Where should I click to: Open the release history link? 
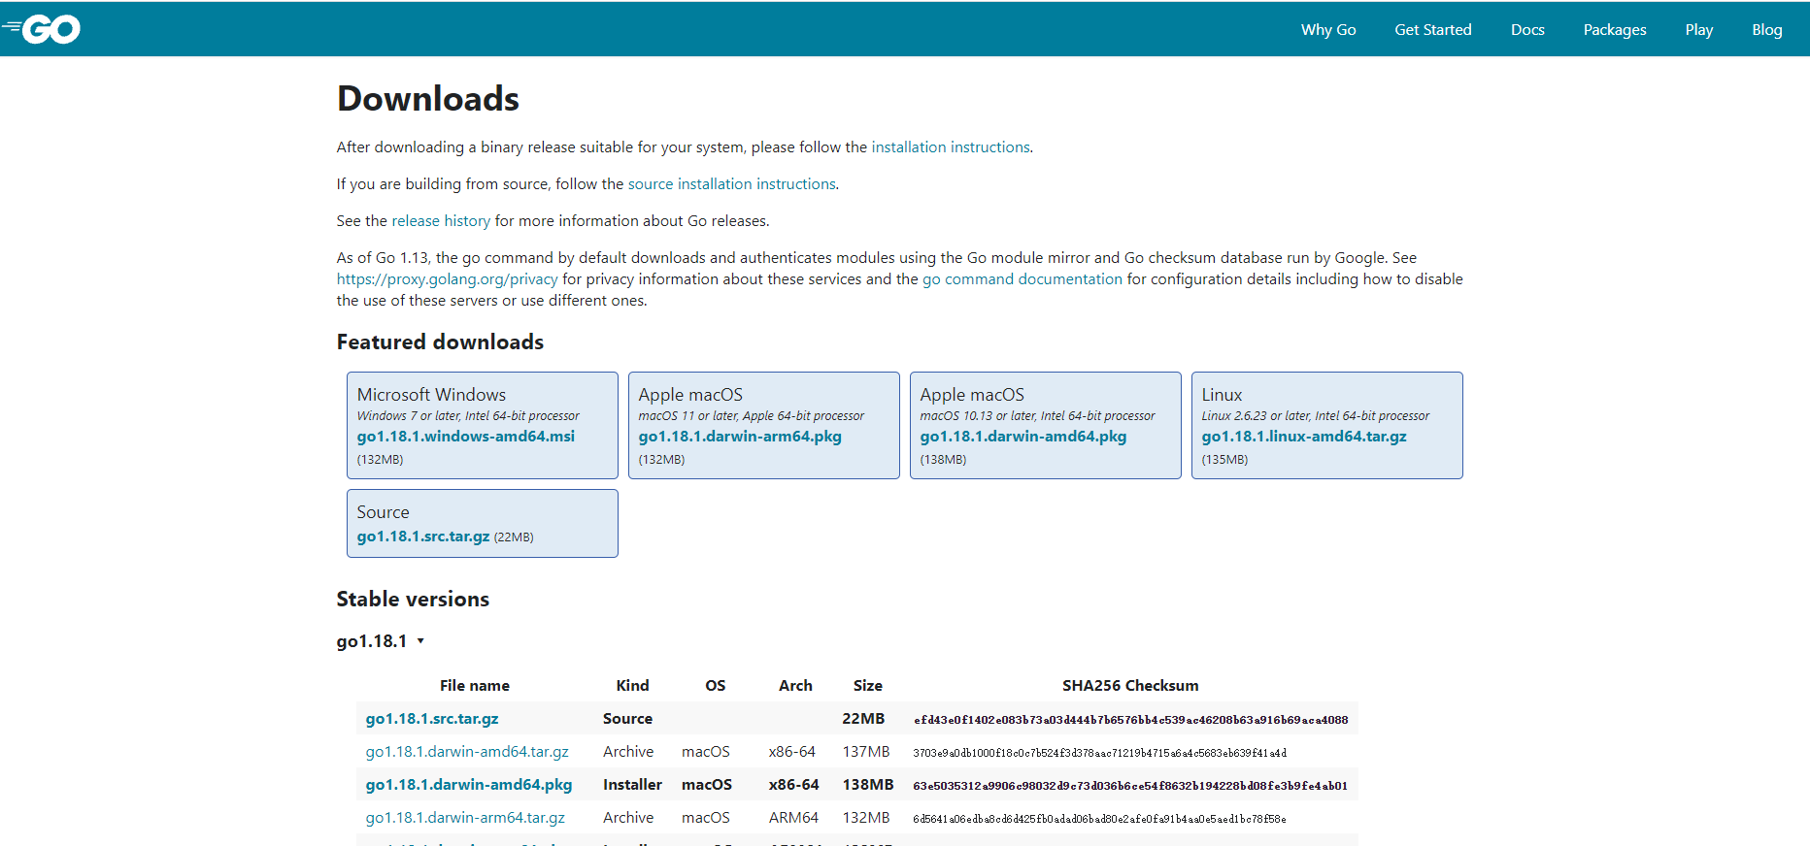point(441,221)
